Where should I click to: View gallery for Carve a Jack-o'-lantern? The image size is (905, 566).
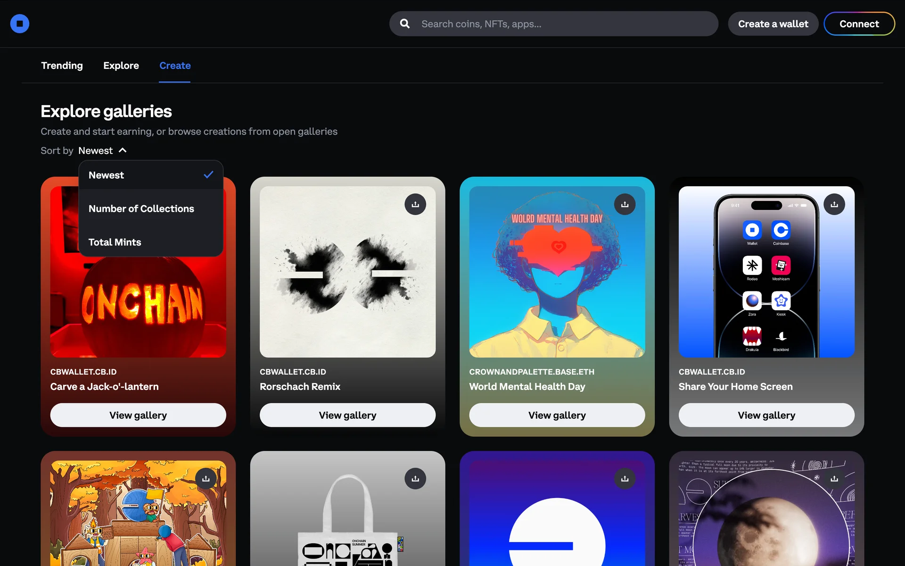[x=138, y=415]
